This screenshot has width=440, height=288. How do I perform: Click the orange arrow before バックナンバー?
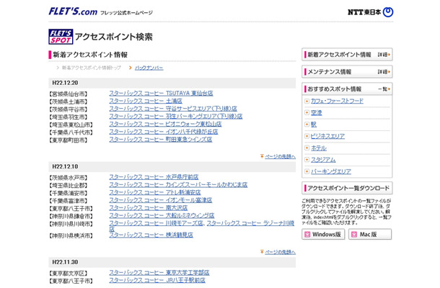pyautogui.click(x=131, y=68)
